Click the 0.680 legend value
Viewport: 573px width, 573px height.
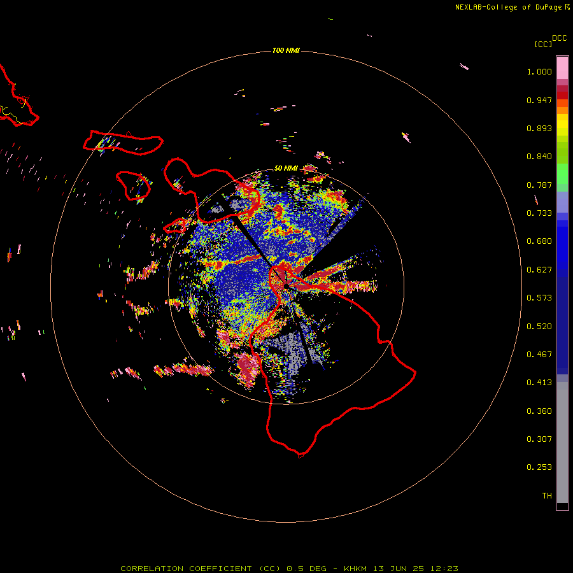click(x=539, y=241)
